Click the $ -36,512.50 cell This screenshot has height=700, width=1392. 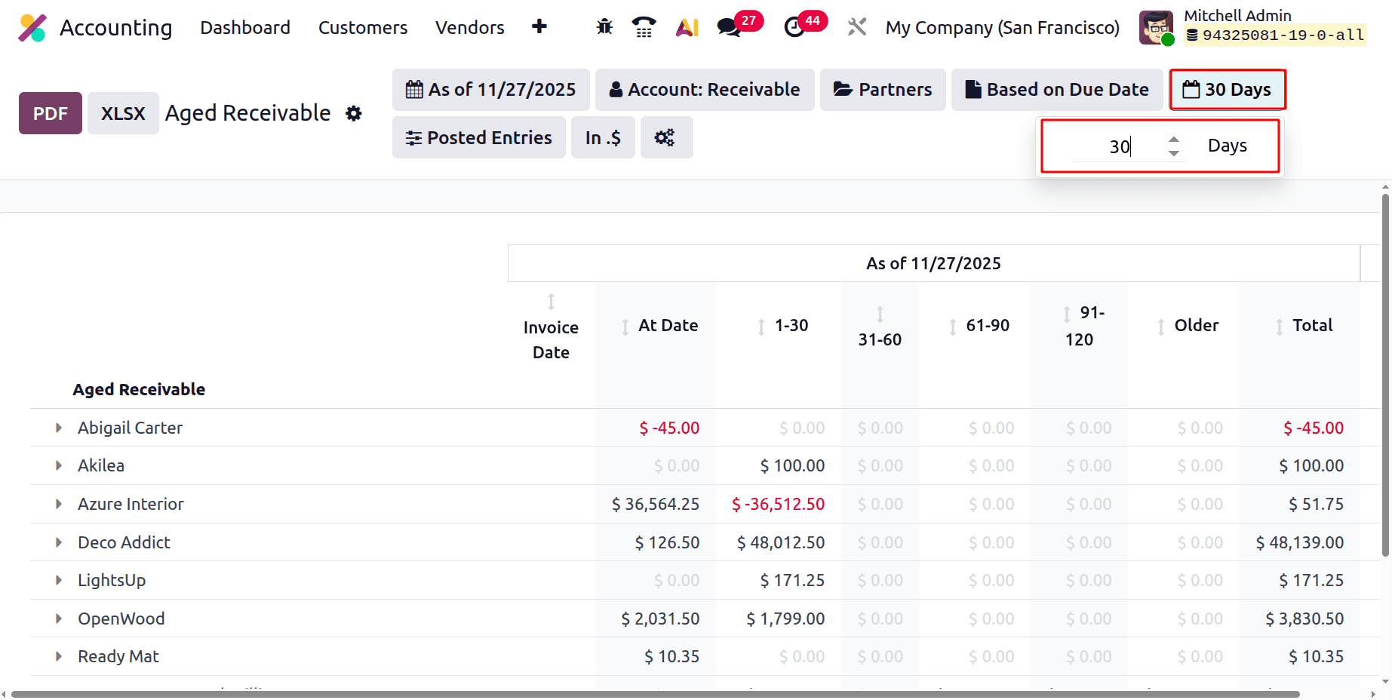coord(778,504)
